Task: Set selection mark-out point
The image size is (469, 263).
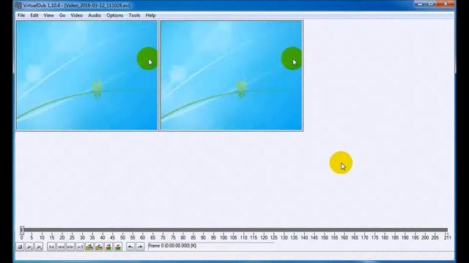Action: click(140, 247)
